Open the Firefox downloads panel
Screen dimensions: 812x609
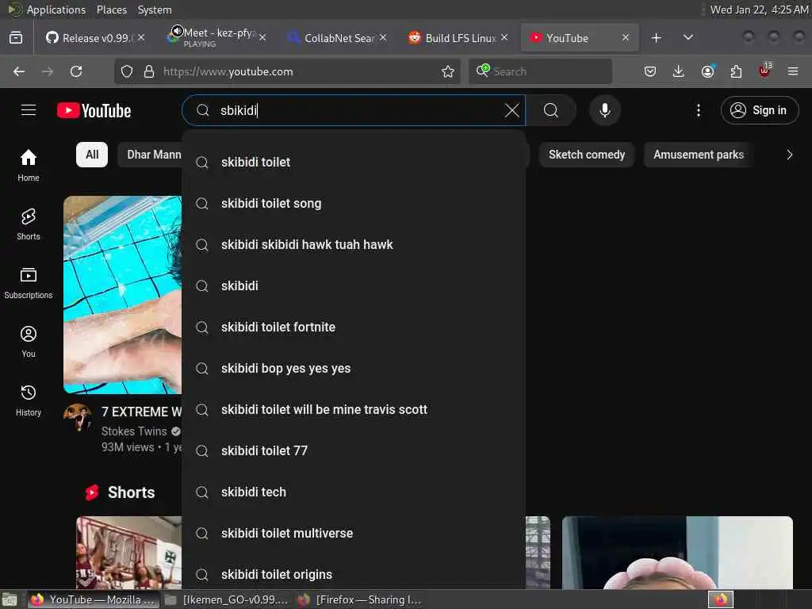679,71
